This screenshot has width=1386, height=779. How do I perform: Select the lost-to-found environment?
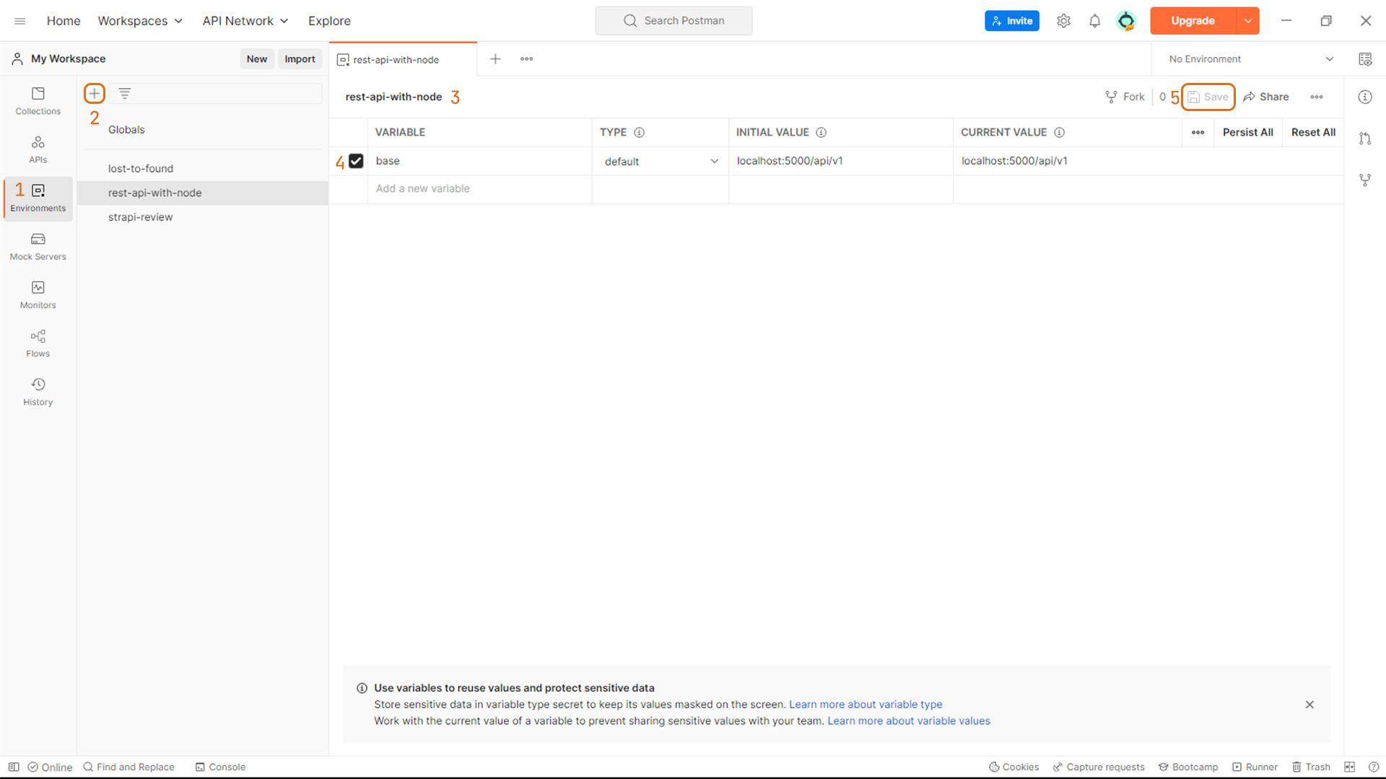pos(202,169)
